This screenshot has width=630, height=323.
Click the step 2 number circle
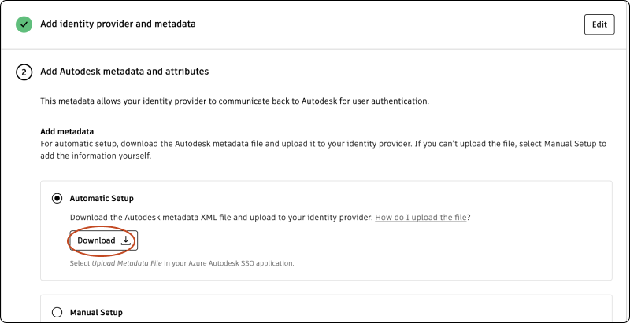(24, 72)
